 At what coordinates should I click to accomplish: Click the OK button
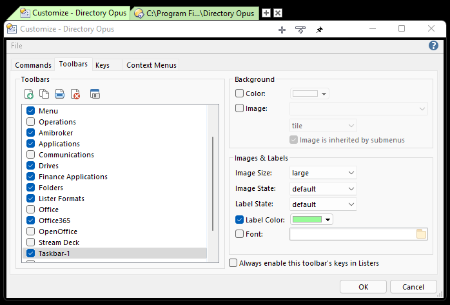coord(363,287)
